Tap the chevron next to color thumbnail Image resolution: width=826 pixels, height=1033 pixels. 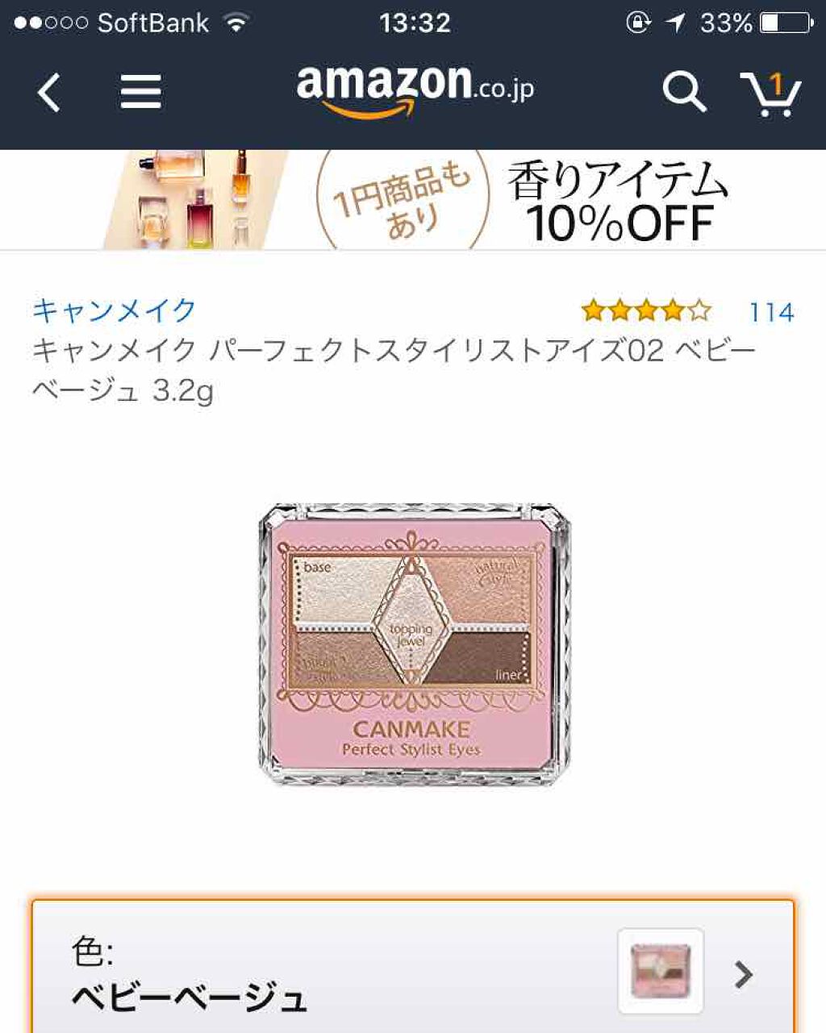coord(744,974)
